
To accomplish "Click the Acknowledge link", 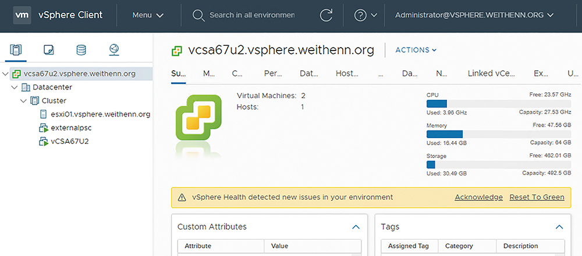I will click(x=479, y=197).
